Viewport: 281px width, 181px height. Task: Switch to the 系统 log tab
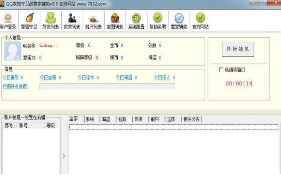click(90, 119)
